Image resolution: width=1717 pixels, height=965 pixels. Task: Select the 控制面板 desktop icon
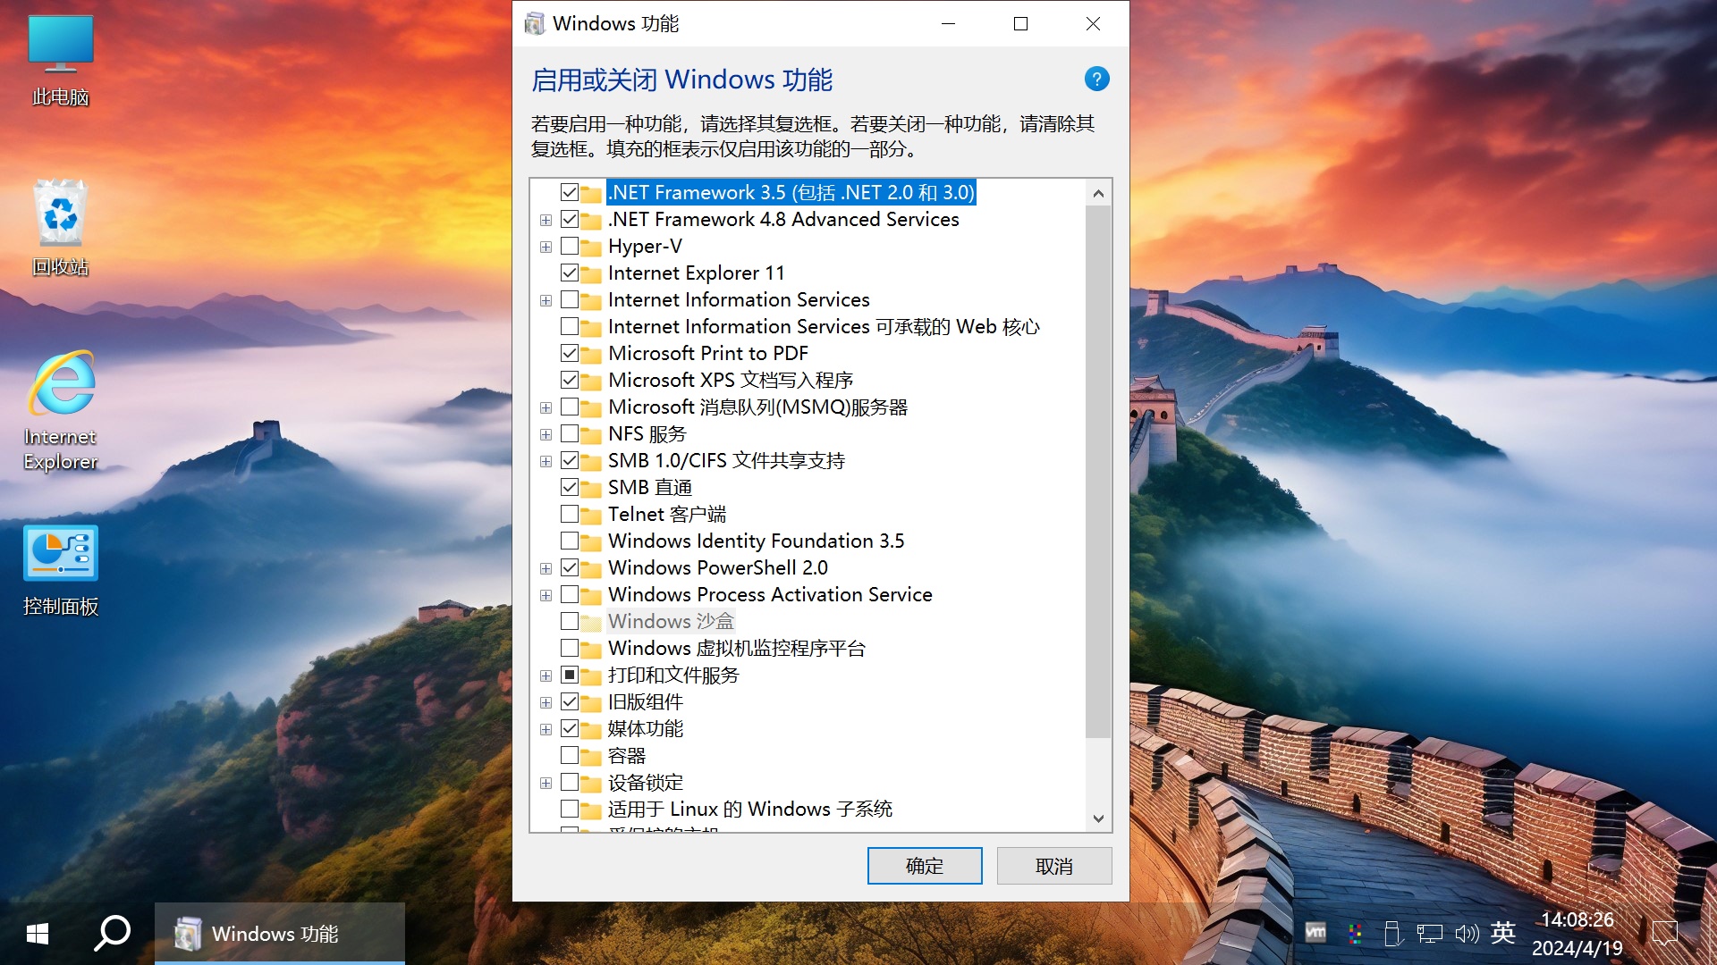[61, 572]
